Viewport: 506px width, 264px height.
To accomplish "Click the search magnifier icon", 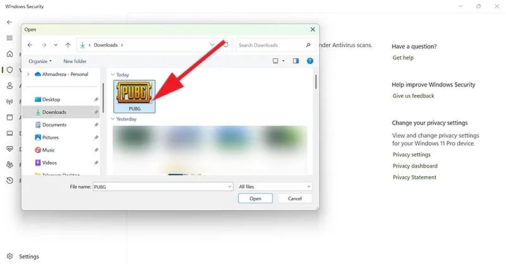I will point(308,45).
